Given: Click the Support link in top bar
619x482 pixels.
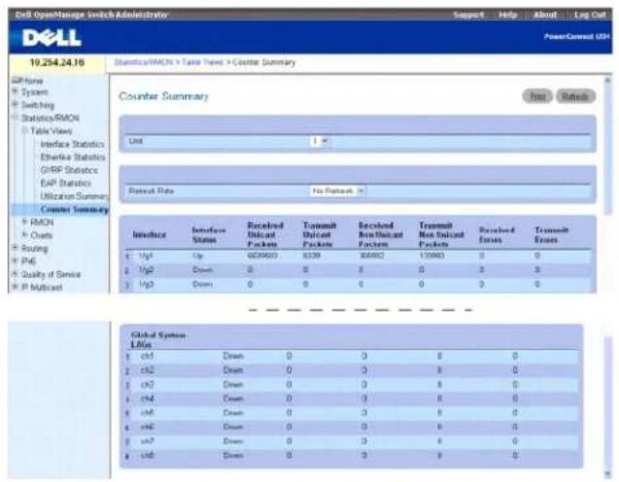Looking at the screenshot, I should pos(468,15).
